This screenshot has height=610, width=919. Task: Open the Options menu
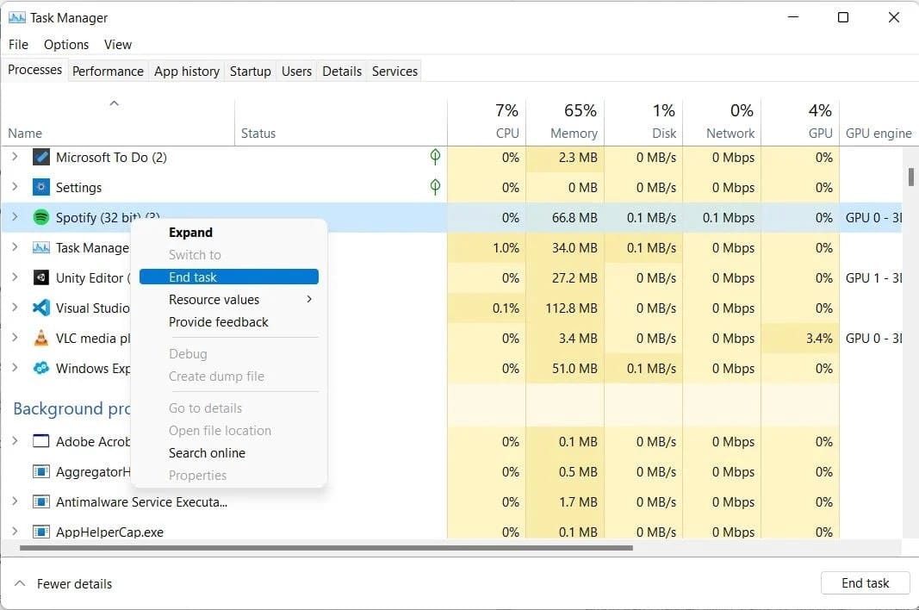click(x=65, y=44)
